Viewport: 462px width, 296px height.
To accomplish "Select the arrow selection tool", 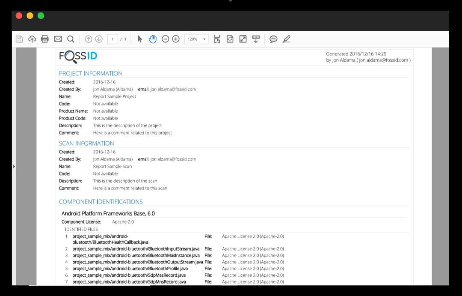I will (140, 39).
